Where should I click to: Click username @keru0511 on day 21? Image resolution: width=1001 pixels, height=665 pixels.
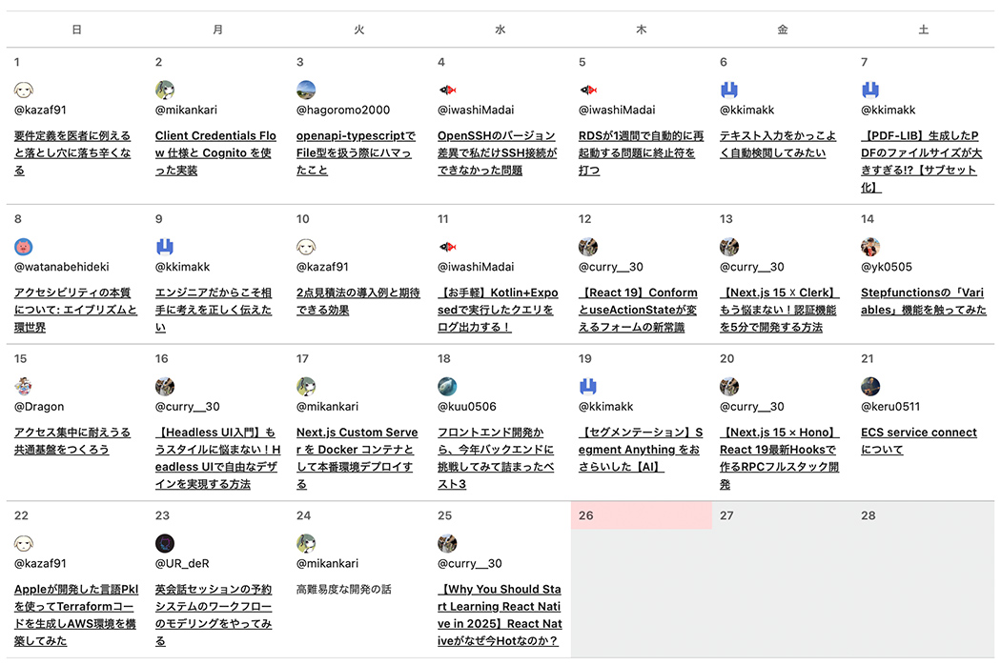(889, 407)
